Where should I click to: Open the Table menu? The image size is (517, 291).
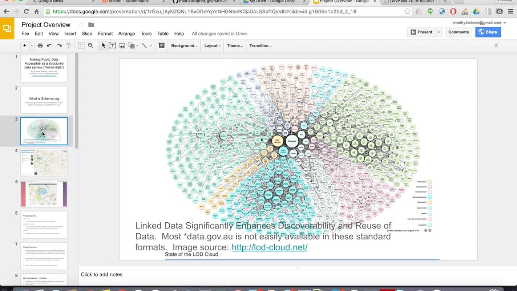pyautogui.click(x=163, y=34)
